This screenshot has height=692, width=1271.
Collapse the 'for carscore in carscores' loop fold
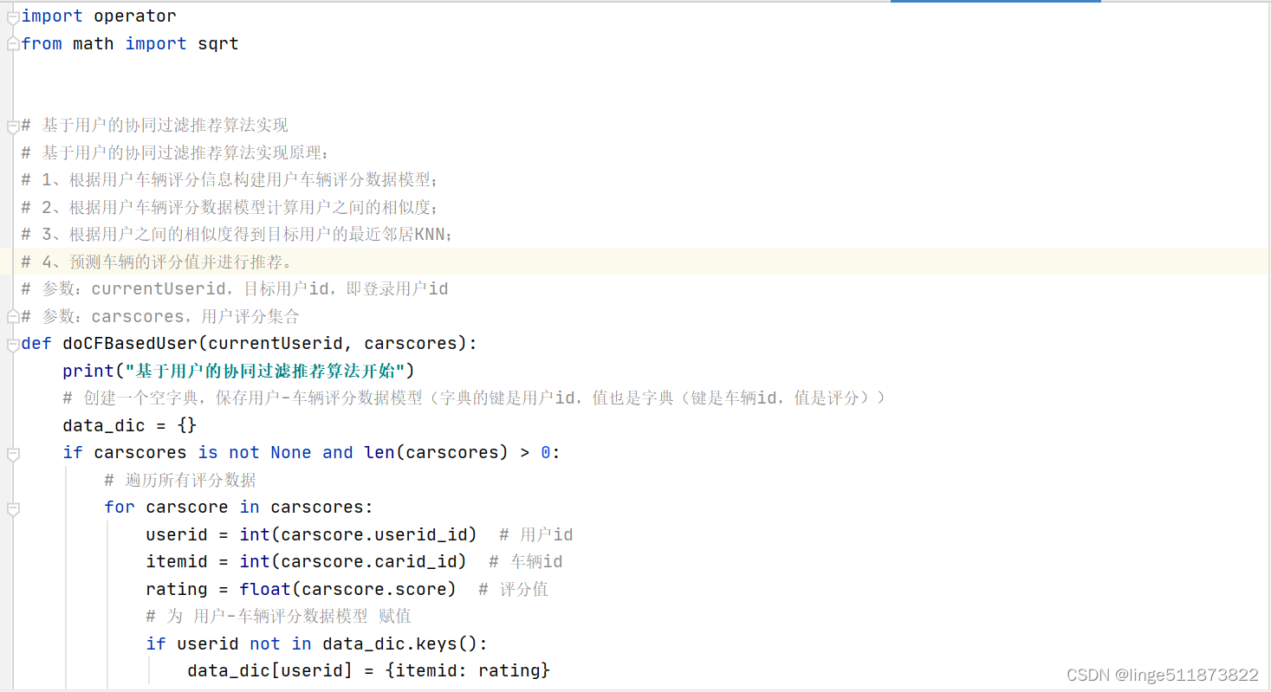(13, 508)
